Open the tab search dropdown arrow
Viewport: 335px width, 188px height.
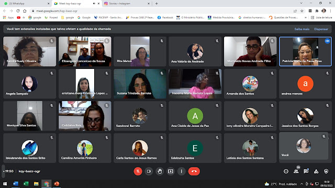(301, 3)
